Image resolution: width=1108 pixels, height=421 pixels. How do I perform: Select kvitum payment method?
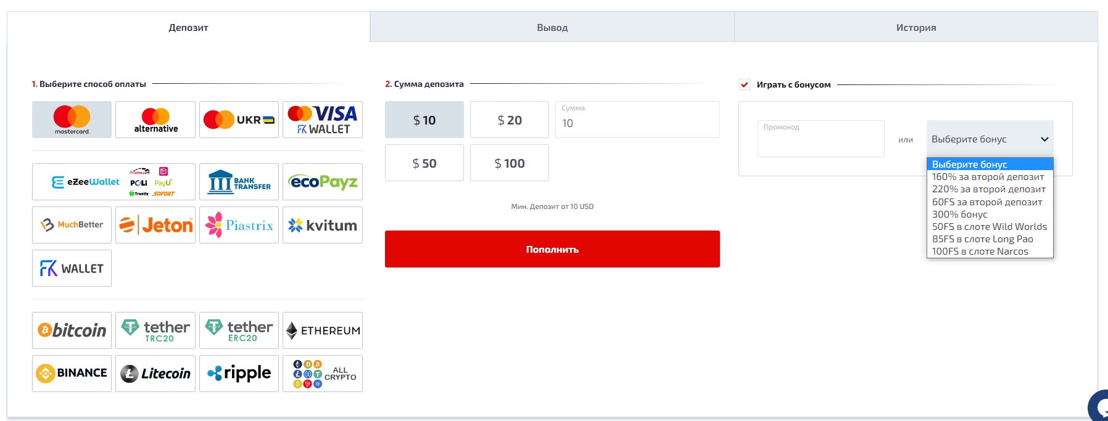pyautogui.click(x=323, y=225)
